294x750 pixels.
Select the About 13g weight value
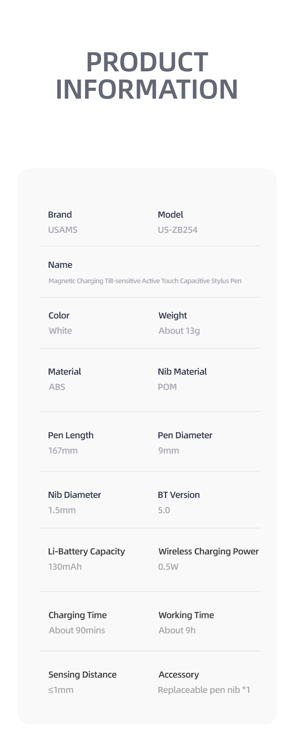[179, 331]
